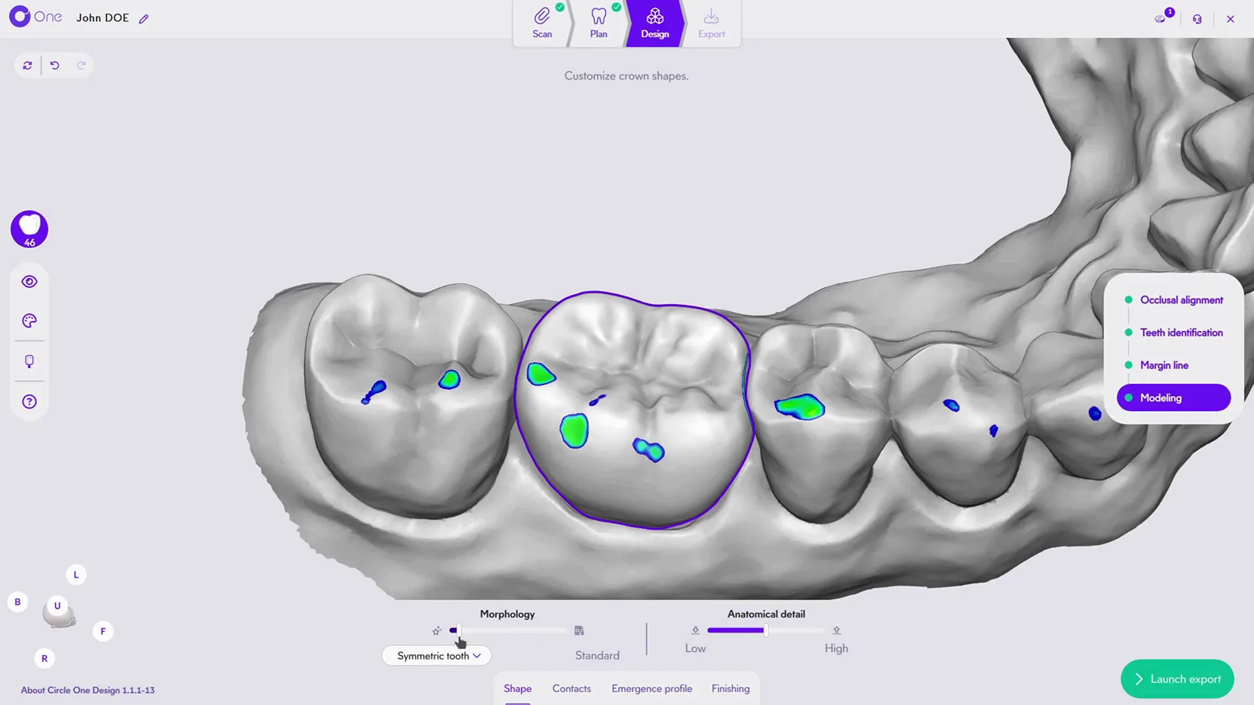Expand the Teeth identification step
Image resolution: width=1254 pixels, height=705 pixels.
point(1181,332)
